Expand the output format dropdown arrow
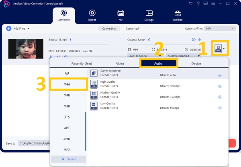 [x=224, y=49]
